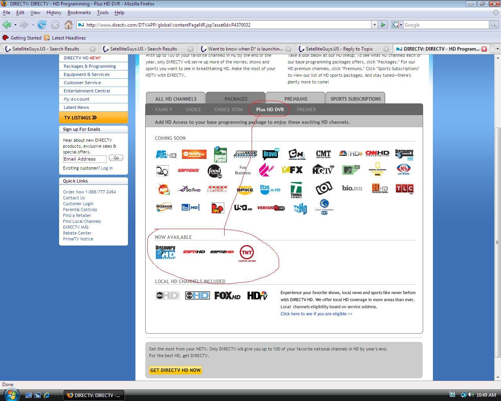Click the Email Address input field

85,159
